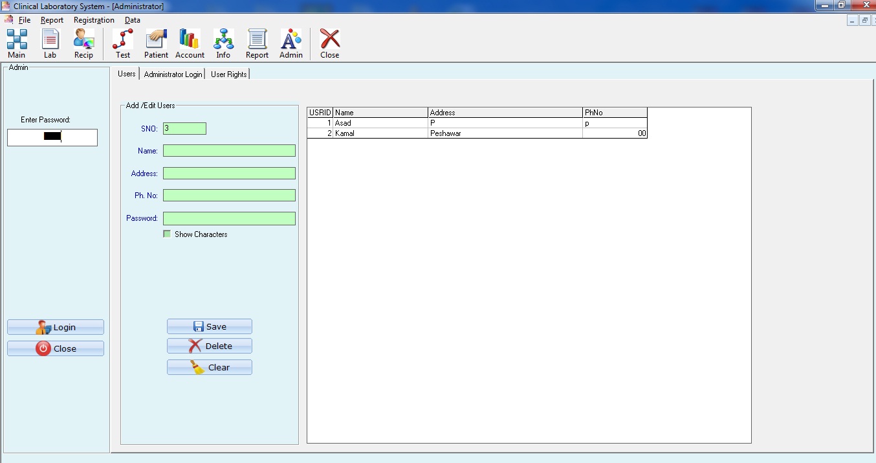Switch to the Users tab
Image resolution: width=876 pixels, height=463 pixels.
(127, 74)
